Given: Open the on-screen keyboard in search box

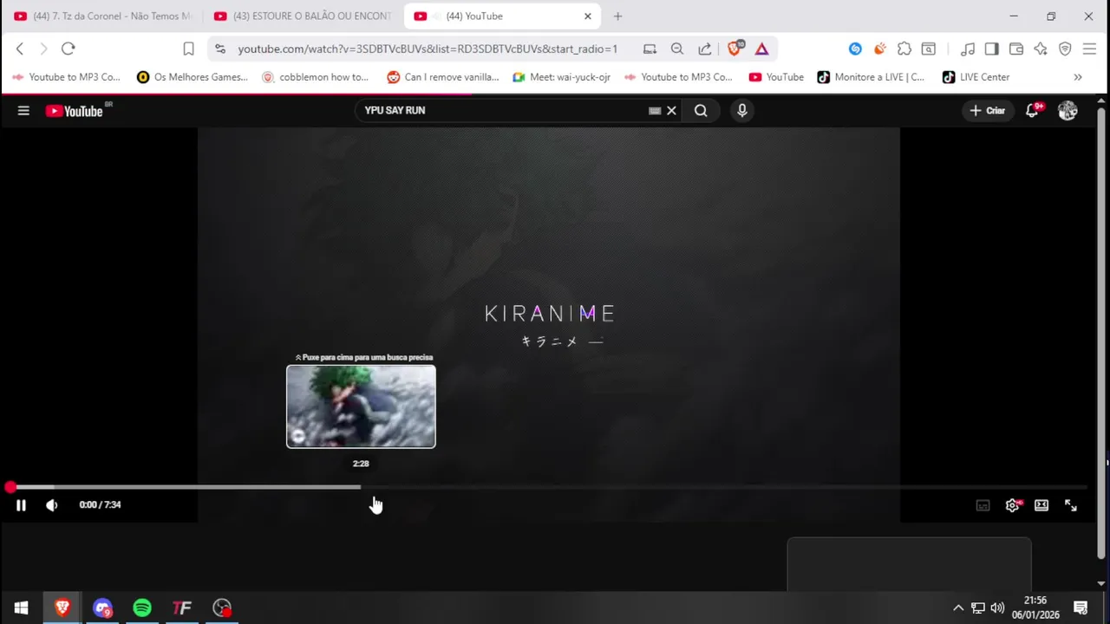Looking at the screenshot, I should pos(655,110).
